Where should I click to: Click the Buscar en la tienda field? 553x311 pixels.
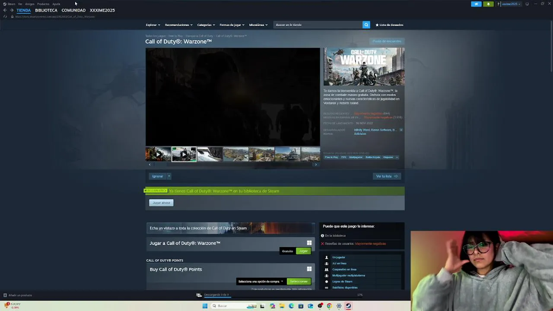(318, 25)
